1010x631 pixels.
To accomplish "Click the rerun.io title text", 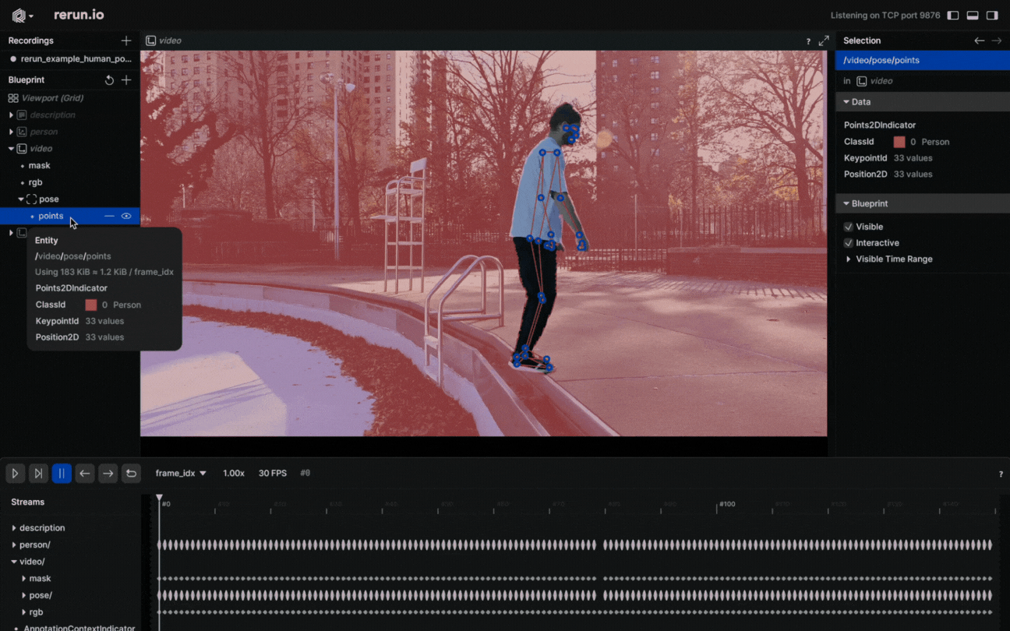I will [x=79, y=15].
